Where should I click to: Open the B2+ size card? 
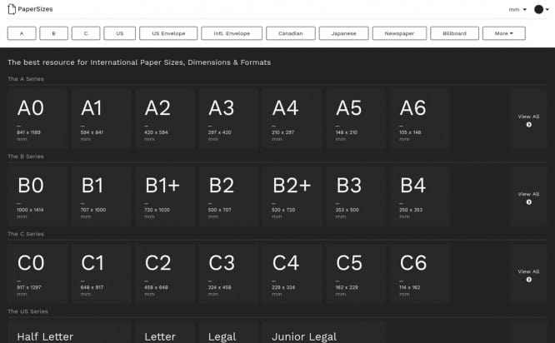[x=292, y=196]
